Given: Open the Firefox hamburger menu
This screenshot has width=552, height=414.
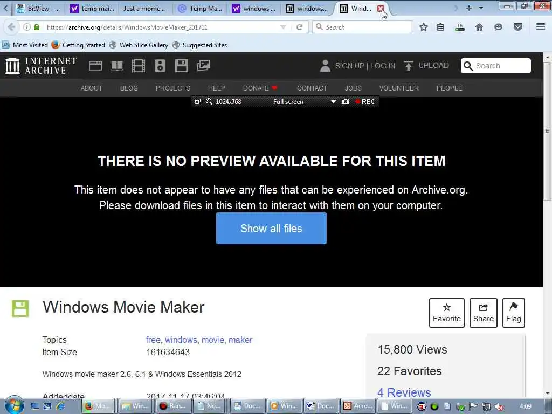Looking at the screenshot, I should point(541,27).
